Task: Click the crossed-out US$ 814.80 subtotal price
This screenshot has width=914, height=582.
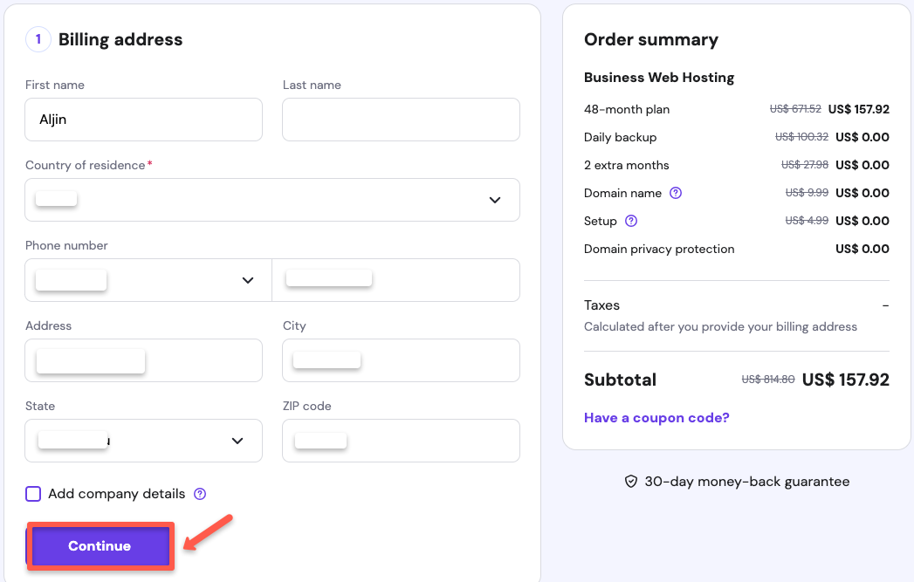Action: point(768,380)
